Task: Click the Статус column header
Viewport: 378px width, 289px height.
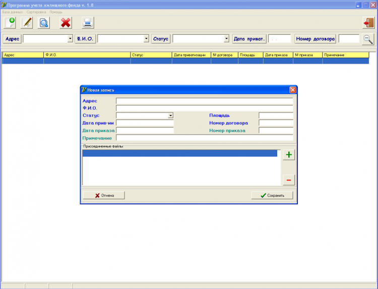Action: pos(151,55)
